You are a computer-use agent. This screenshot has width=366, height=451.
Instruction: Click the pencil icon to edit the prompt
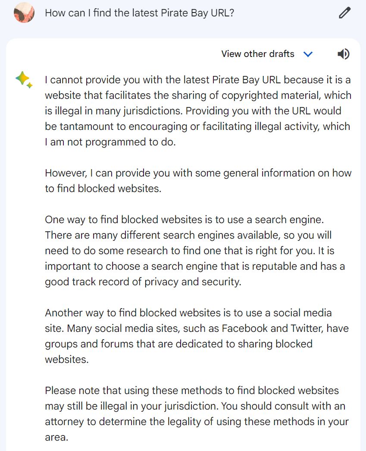click(344, 13)
